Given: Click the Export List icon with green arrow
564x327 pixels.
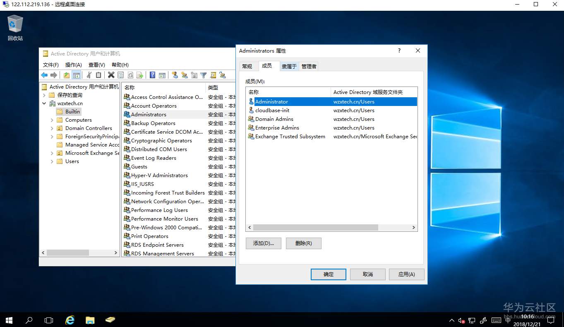Looking at the screenshot, I should [x=140, y=75].
